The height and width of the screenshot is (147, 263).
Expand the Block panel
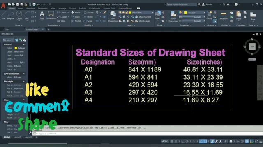[161, 25]
